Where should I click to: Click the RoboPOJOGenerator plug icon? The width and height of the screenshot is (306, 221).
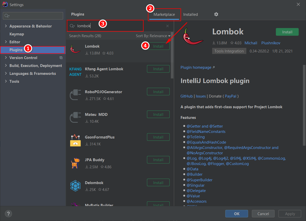click(x=75, y=95)
